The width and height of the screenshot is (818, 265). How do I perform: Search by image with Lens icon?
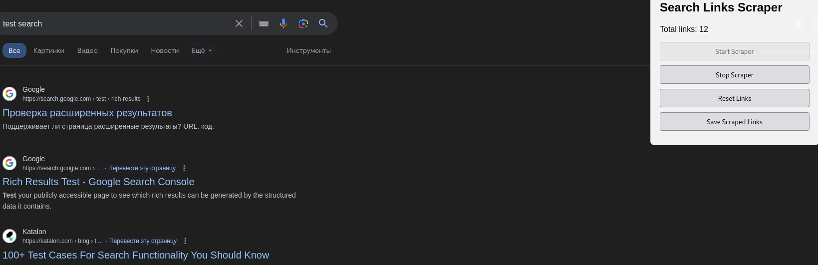[x=303, y=23]
